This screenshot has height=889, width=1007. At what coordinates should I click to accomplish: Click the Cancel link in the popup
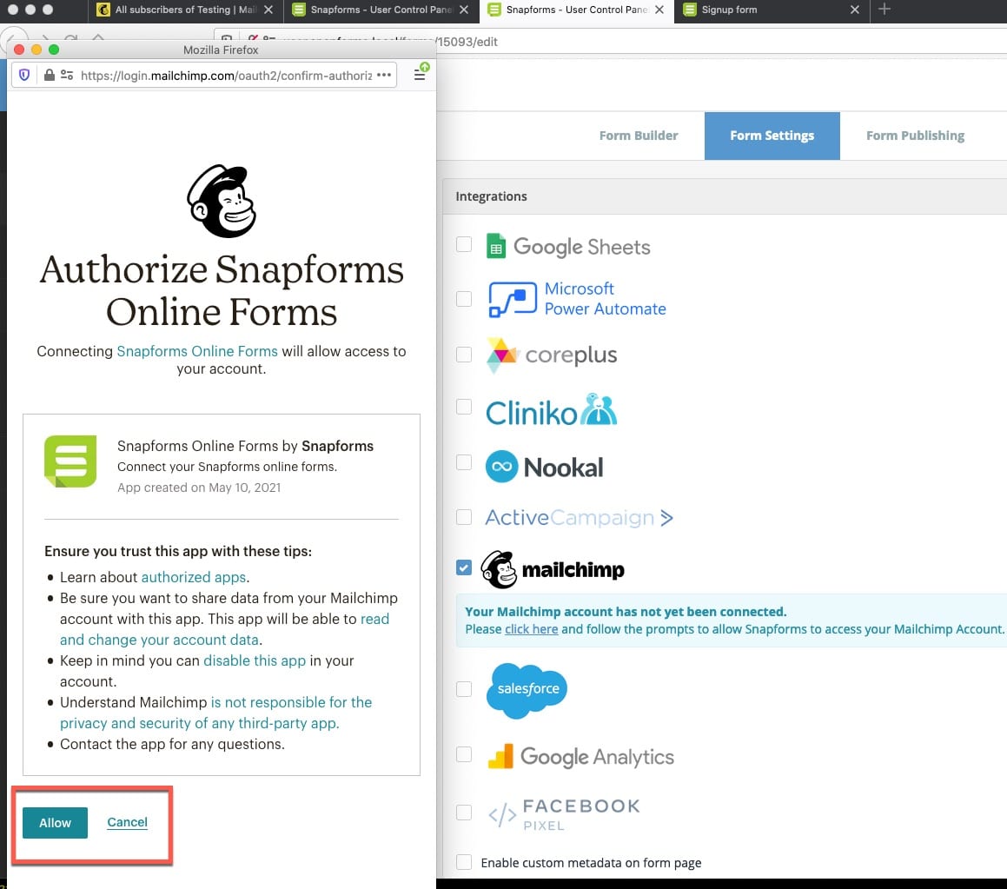click(x=127, y=822)
